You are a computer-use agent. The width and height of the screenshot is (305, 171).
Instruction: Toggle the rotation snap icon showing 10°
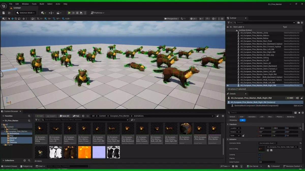(54, 19)
